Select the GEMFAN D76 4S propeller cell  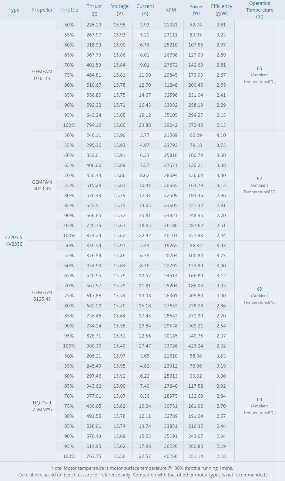pos(42,75)
